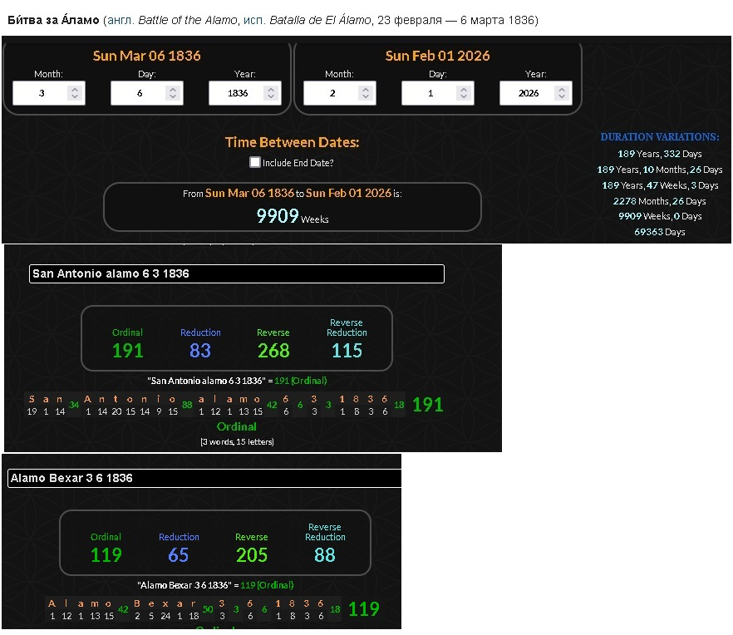Select Reverse cipher value 205
The height and width of the screenshot is (635, 733).
pyautogui.click(x=252, y=555)
